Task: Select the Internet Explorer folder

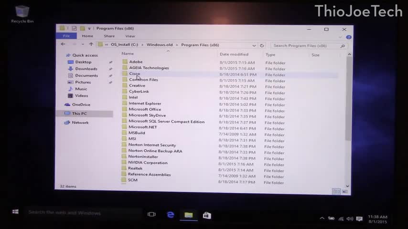Action: pos(145,103)
